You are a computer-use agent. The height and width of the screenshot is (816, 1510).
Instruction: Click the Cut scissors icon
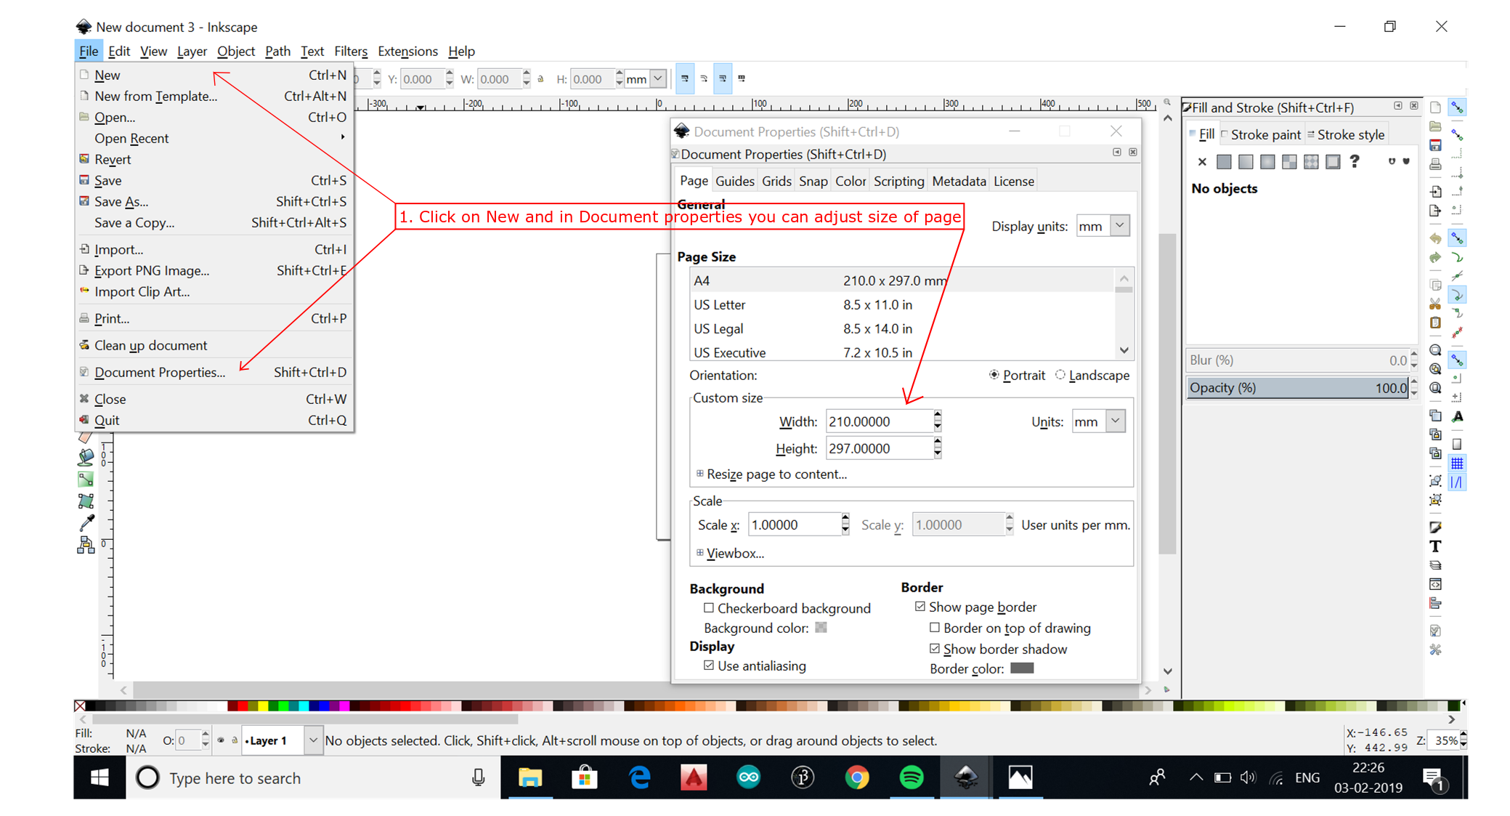[1435, 304]
